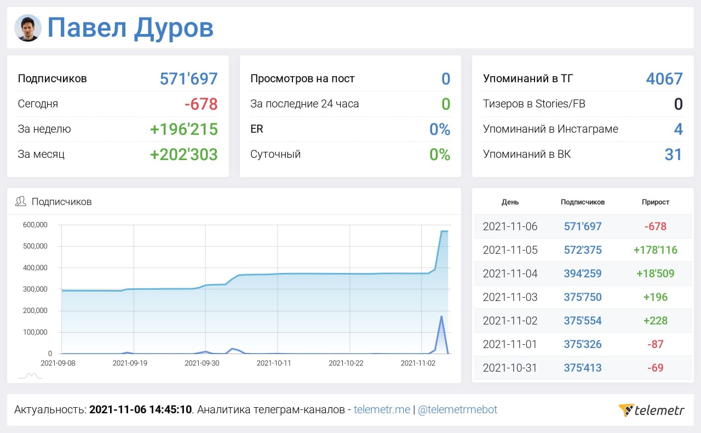701x433 pixels.
Task: Click the 375'750 subscribers cell
Action: click(583, 297)
